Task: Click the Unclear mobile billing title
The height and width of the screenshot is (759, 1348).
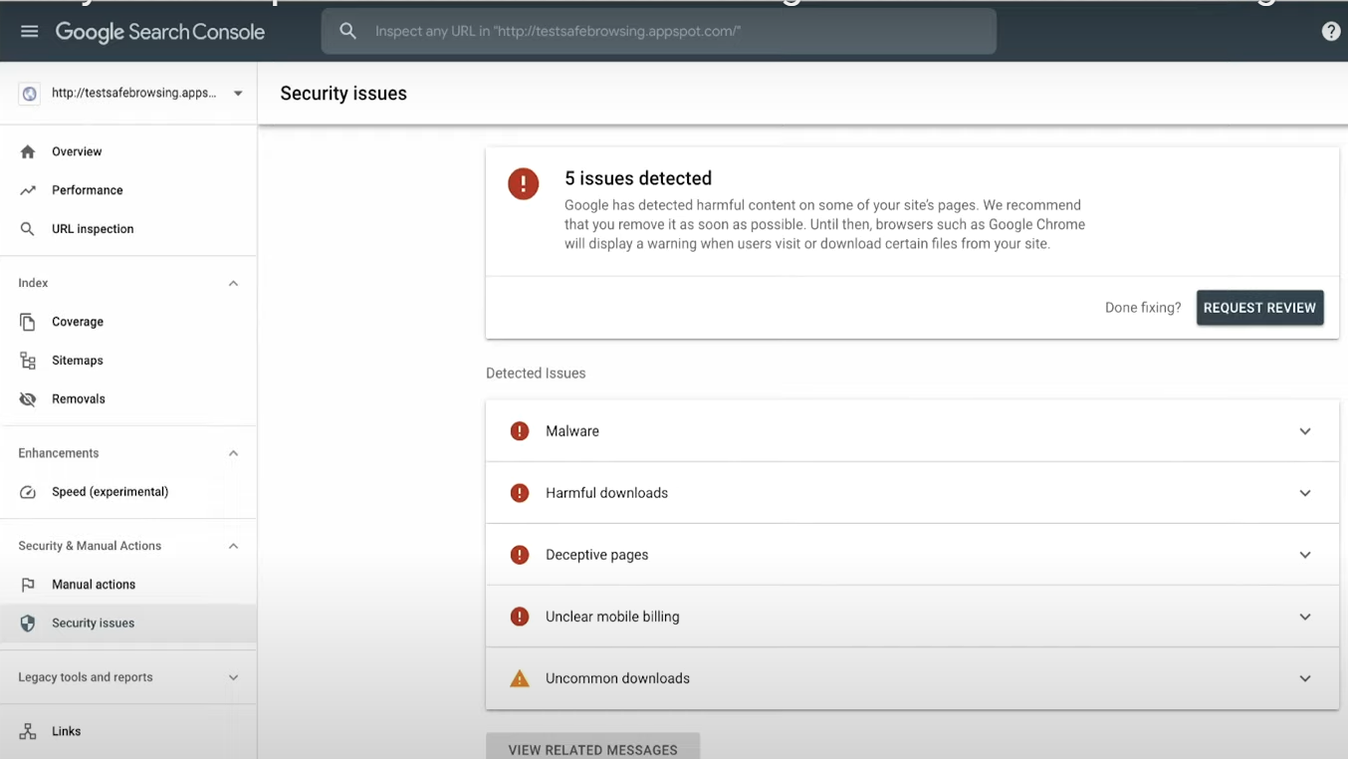Action: (612, 617)
